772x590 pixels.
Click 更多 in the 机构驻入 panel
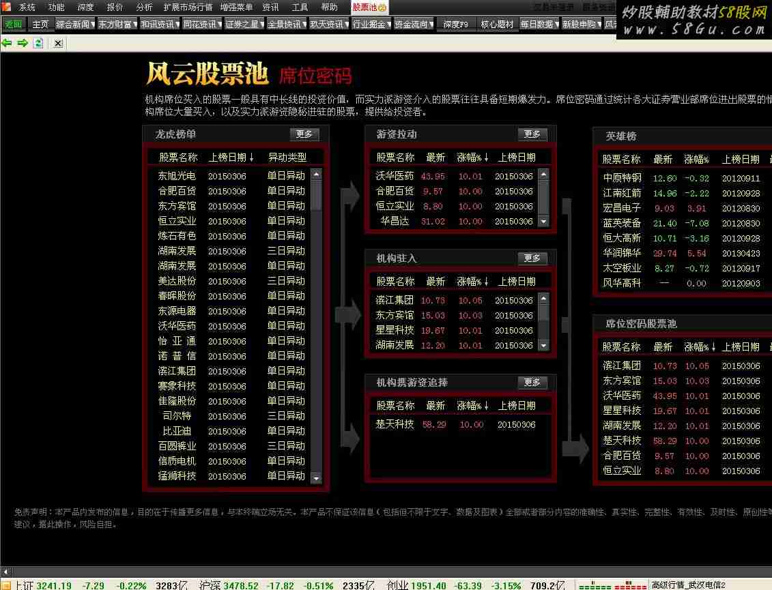(x=532, y=259)
